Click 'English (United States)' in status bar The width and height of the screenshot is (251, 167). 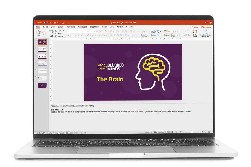pyautogui.click(x=55, y=133)
